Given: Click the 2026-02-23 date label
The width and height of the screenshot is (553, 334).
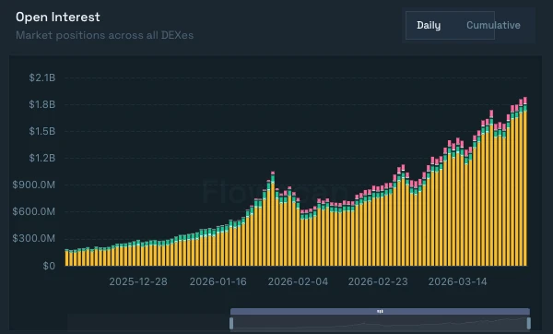Looking at the screenshot, I should (378, 281).
